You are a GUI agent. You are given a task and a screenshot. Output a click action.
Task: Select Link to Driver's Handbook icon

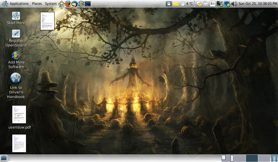coord(16,78)
